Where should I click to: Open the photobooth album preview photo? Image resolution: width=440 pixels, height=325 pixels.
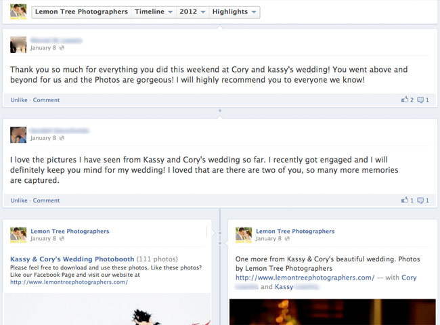tap(108, 309)
